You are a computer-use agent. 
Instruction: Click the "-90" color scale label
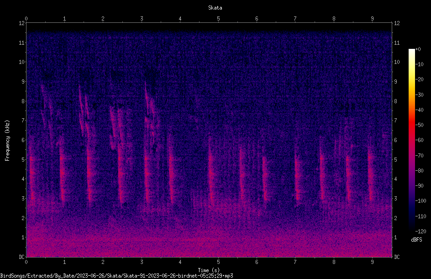tap(419, 186)
